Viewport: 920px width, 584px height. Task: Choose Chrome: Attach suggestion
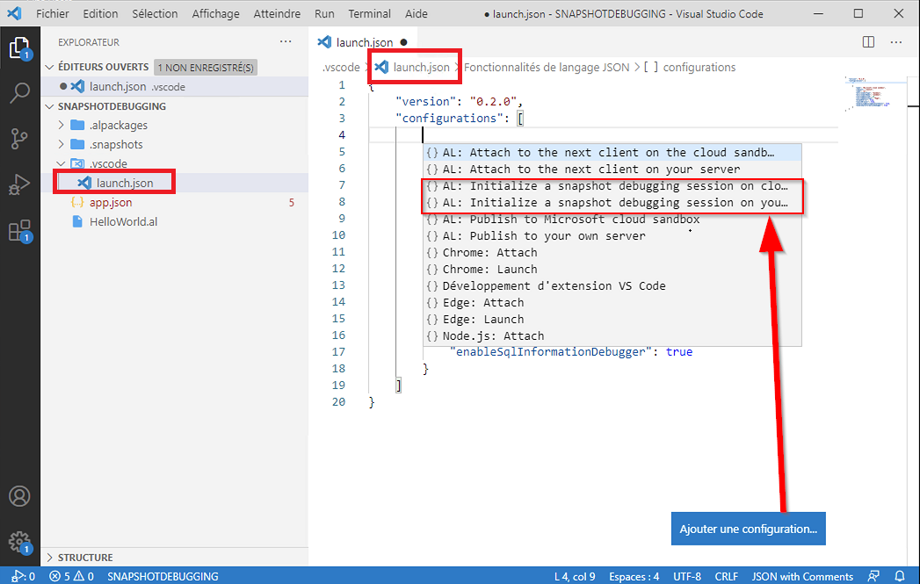coord(612,253)
